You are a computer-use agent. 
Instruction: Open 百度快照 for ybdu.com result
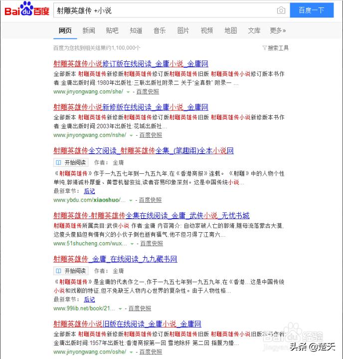(x=150, y=200)
